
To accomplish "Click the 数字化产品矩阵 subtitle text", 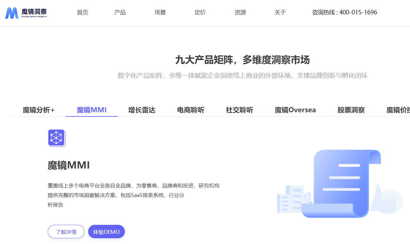I will point(242,76).
